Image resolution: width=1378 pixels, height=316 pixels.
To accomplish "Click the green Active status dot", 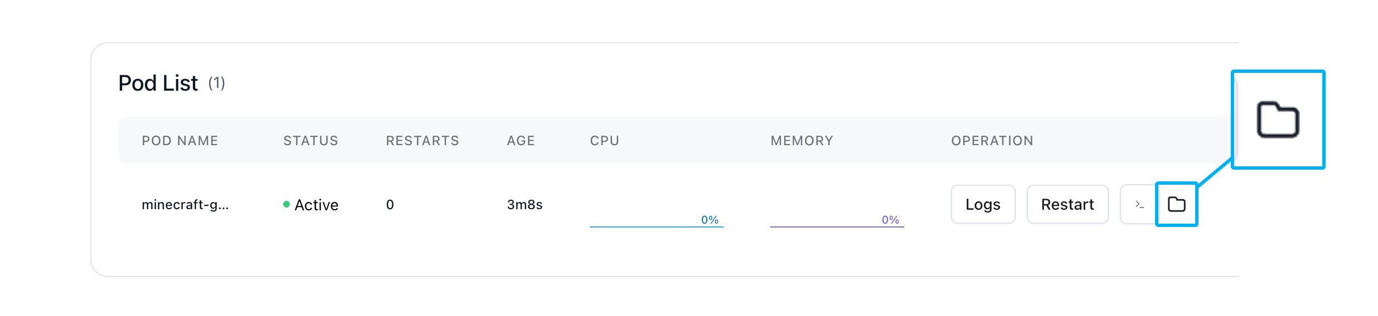I will pos(287,204).
